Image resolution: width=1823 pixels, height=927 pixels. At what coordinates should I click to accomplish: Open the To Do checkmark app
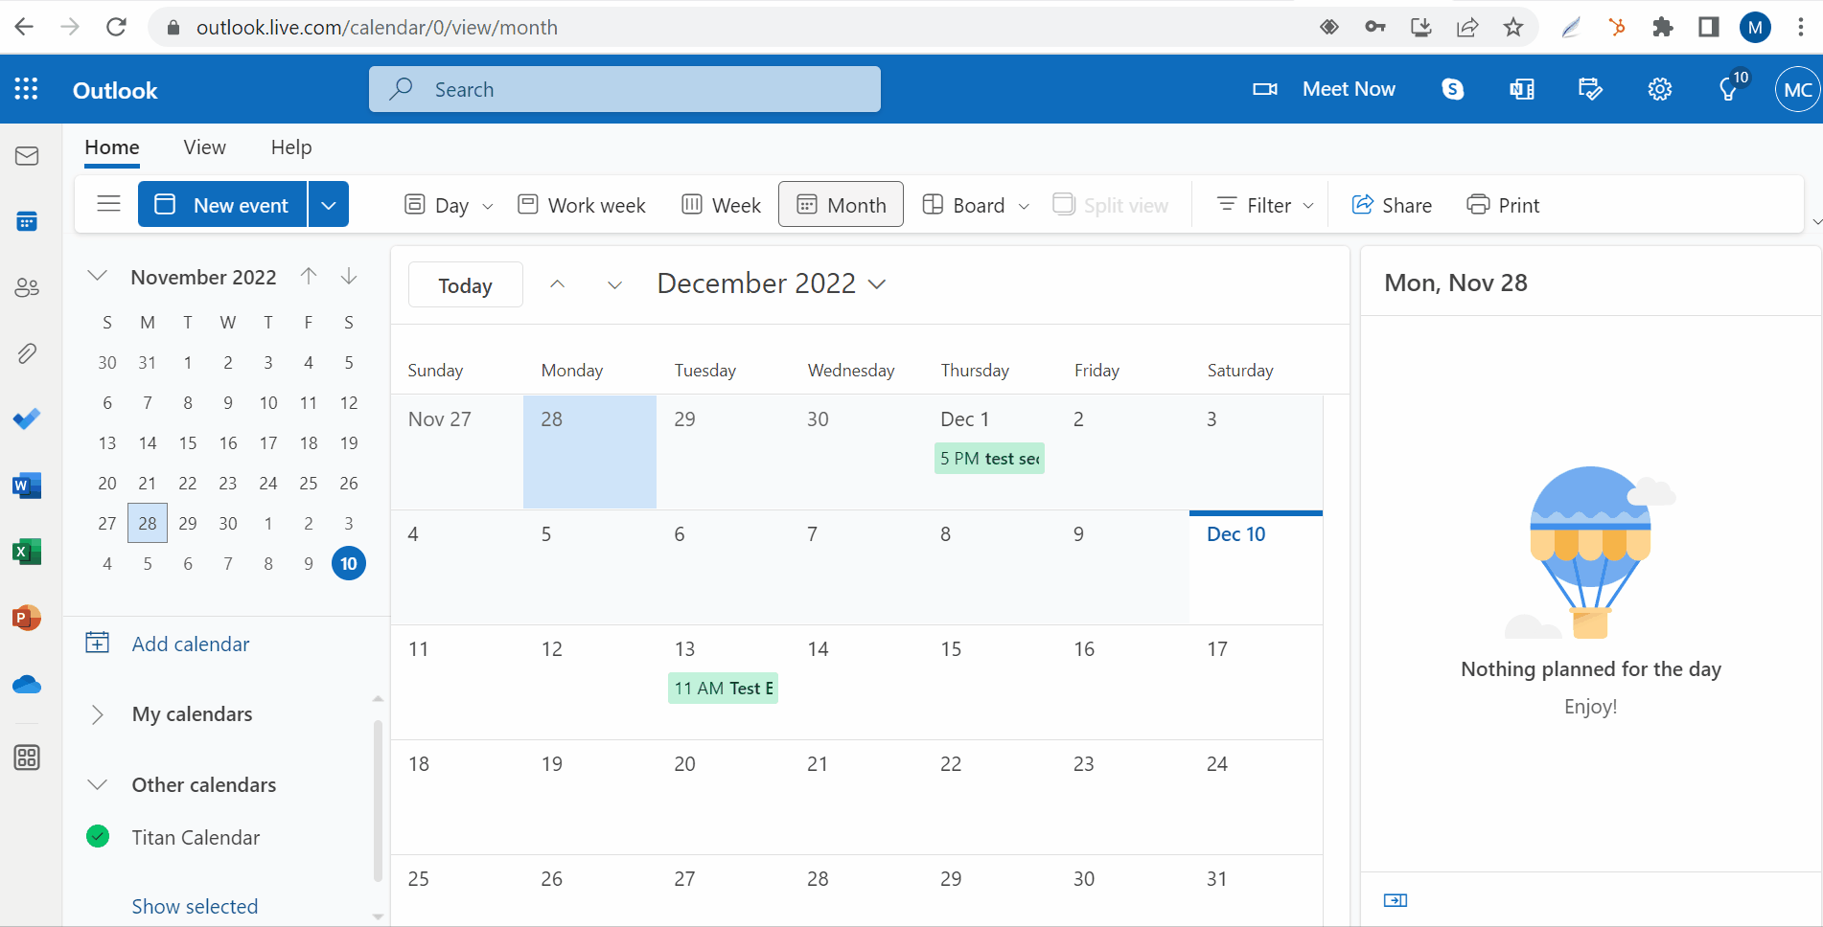(27, 418)
